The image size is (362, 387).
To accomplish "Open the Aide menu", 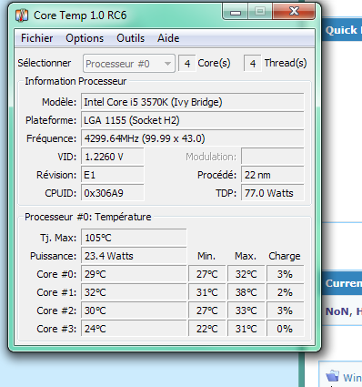I will tap(168, 38).
